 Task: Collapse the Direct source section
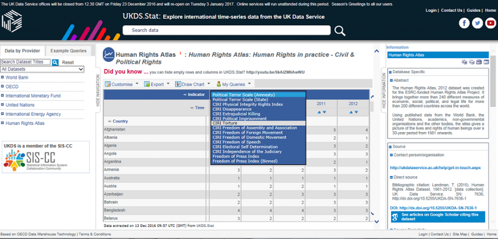click(x=391, y=177)
